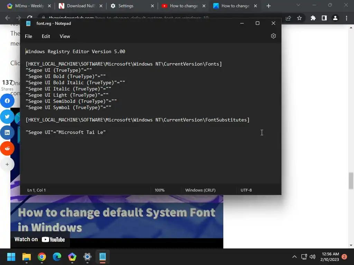Open Microsoft Edge from taskbar

coord(57,257)
